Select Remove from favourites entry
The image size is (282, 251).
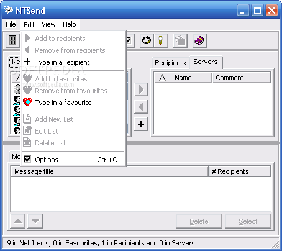(x=73, y=91)
